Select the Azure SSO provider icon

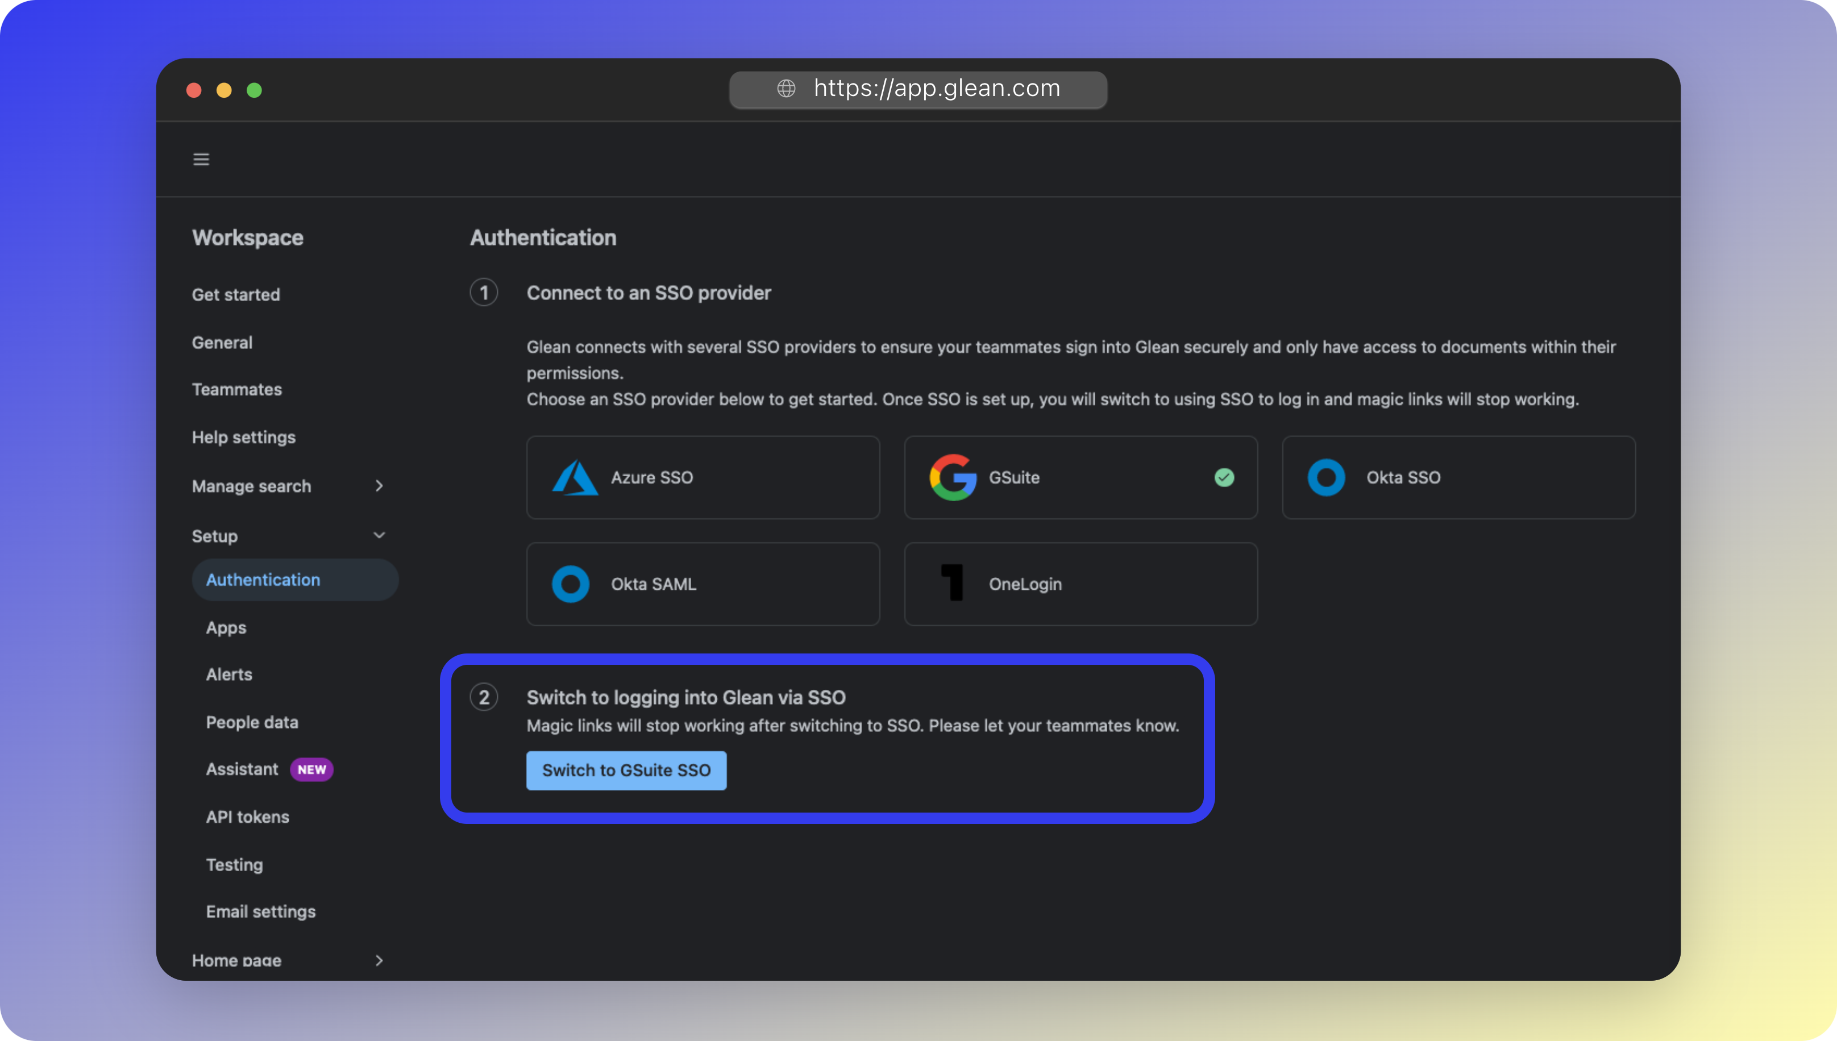point(576,478)
